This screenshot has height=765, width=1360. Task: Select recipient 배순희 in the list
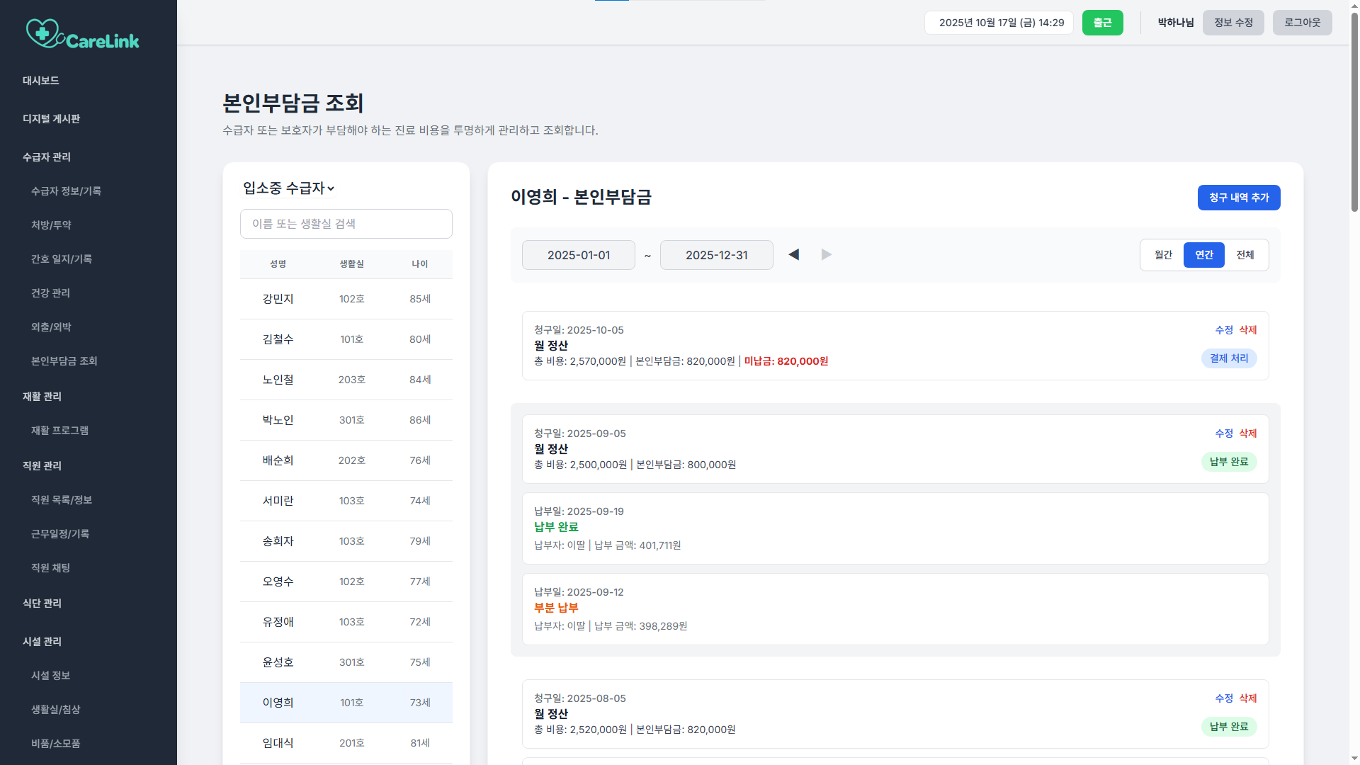click(x=346, y=460)
